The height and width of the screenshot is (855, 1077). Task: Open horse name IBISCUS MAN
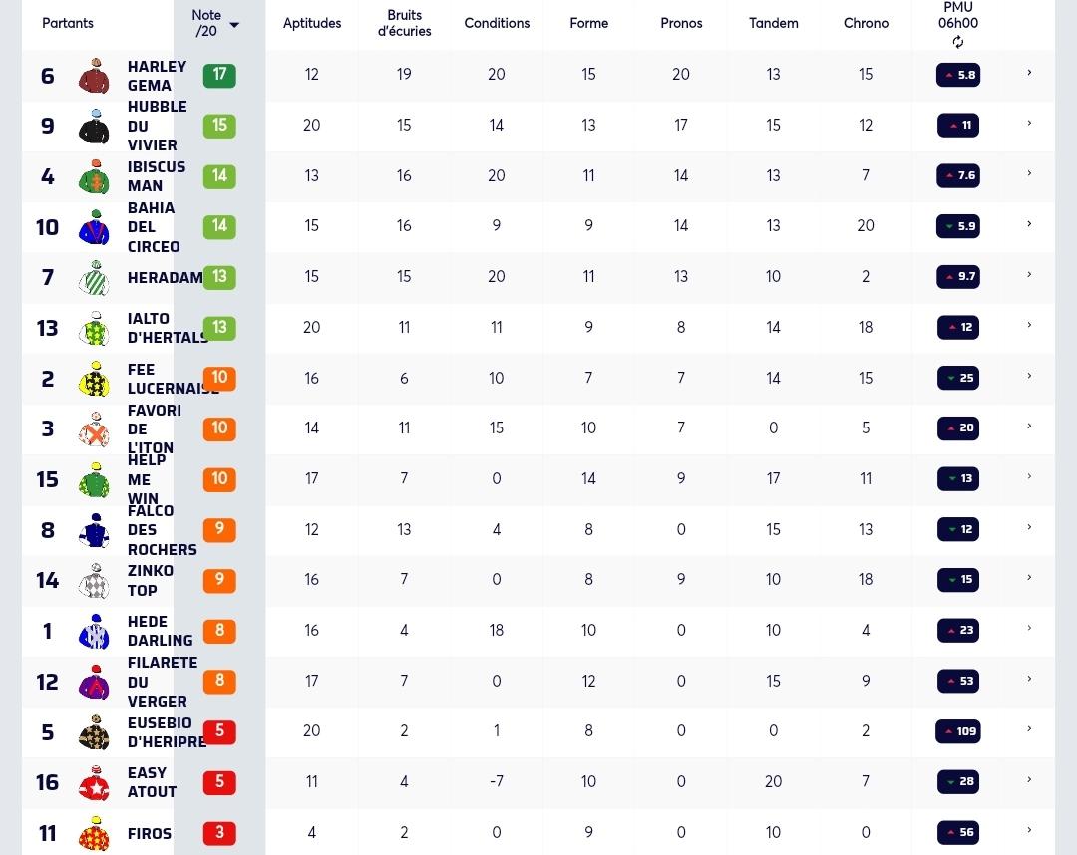tap(157, 176)
